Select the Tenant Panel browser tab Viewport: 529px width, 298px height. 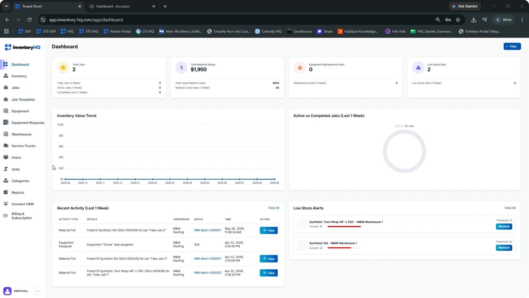49,6
